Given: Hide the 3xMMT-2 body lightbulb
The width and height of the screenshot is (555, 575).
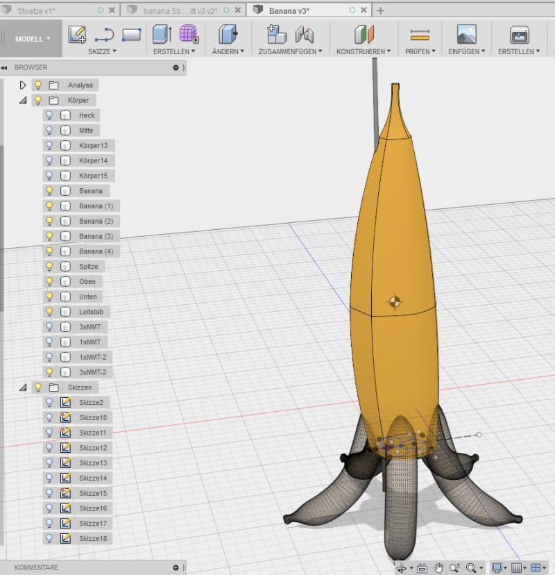Looking at the screenshot, I should coord(49,372).
